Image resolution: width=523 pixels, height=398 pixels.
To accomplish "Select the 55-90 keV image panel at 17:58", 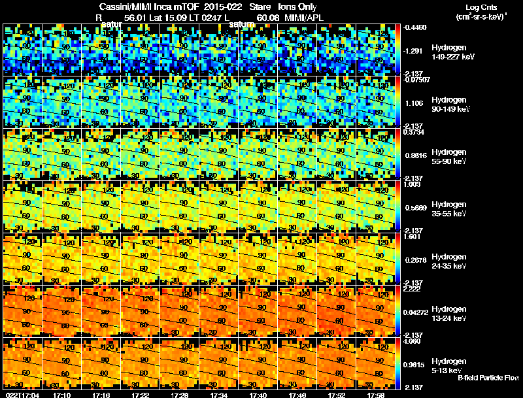I will 375,154.
